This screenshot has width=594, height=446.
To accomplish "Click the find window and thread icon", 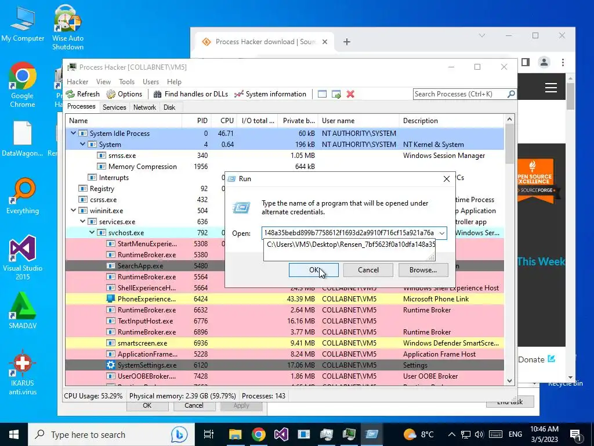I will [336, 94].
